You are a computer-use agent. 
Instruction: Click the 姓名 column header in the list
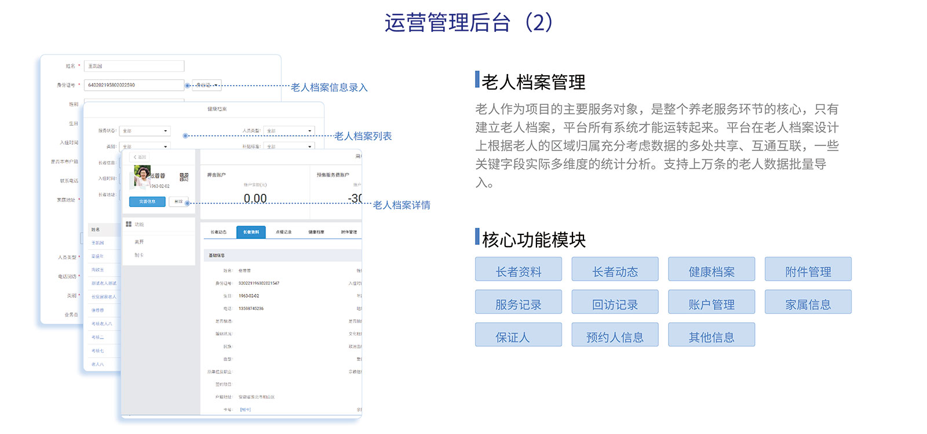click(x=96, y=230)
